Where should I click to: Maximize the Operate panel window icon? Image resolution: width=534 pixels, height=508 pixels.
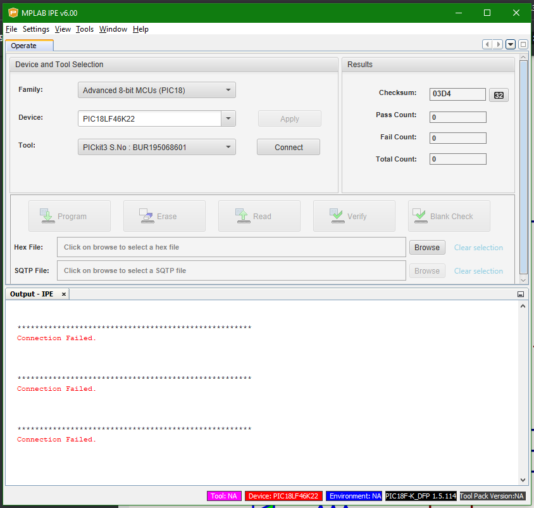click(523, 44)
